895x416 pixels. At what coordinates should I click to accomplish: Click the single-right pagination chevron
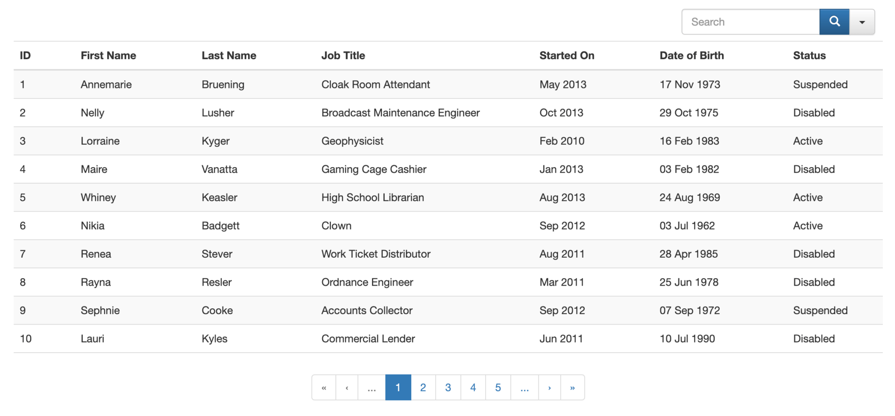coord(549,387)
